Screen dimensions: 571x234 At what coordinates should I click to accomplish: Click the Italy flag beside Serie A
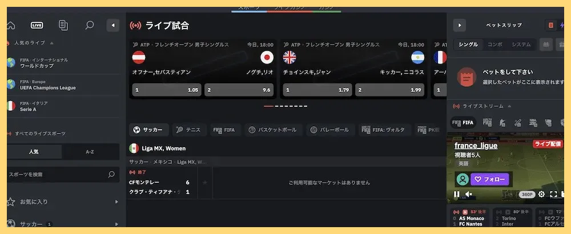(x=11, y=106)
